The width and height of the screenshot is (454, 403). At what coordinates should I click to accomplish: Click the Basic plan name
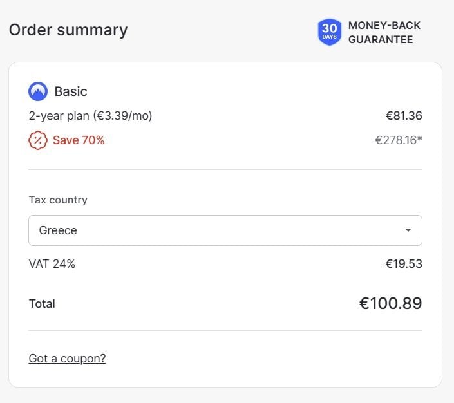pyautogui.click(x=71, y=91)
